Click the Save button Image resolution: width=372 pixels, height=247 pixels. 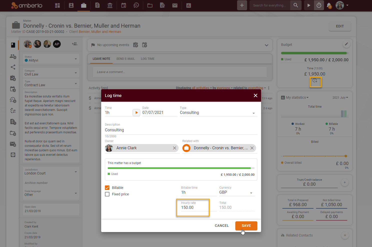click(x=246, y=226)
